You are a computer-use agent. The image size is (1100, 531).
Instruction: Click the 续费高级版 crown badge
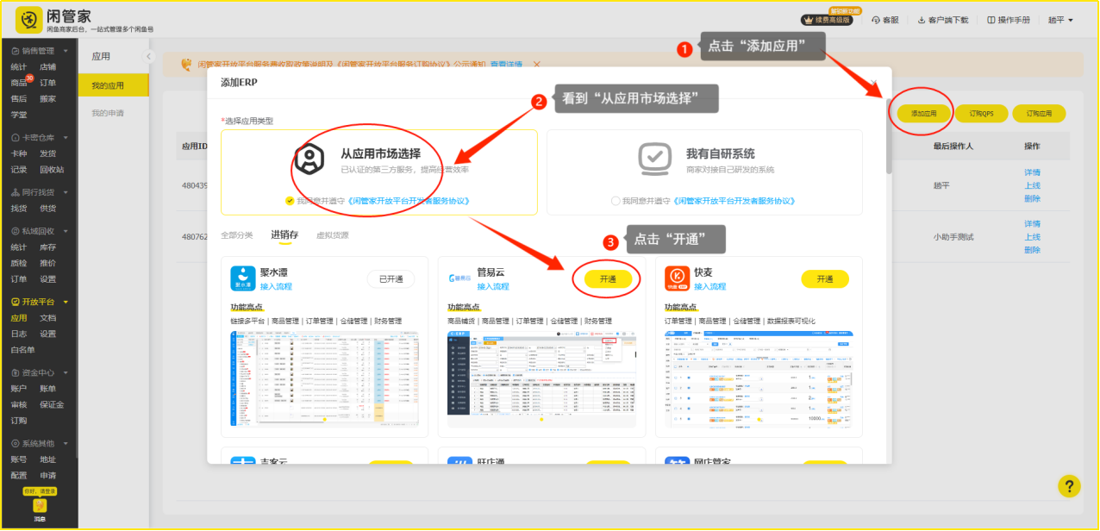click(827, 20)
